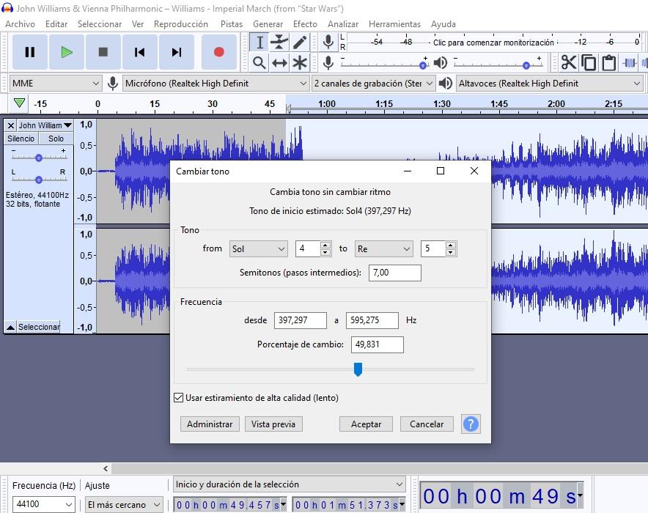Open the Efecto menu
This screenshot has height=513, width=648.
(x=304, y=23)
